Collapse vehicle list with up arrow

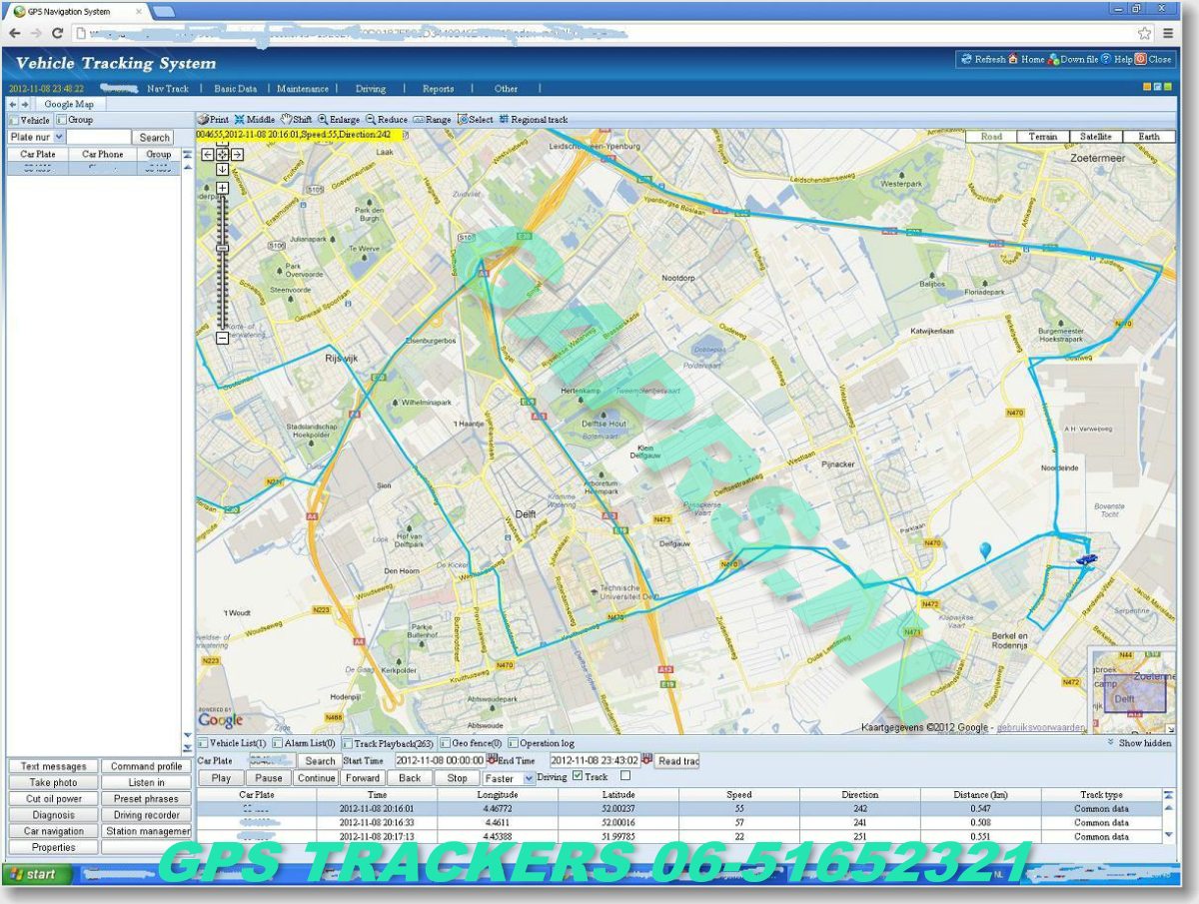(x=188, y=155)
